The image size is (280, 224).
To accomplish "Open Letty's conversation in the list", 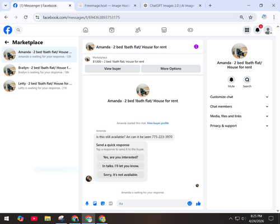I will pos(39,86).
